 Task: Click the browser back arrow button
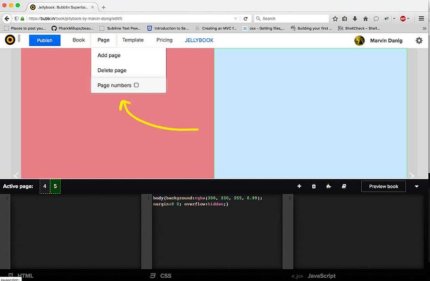7,19
